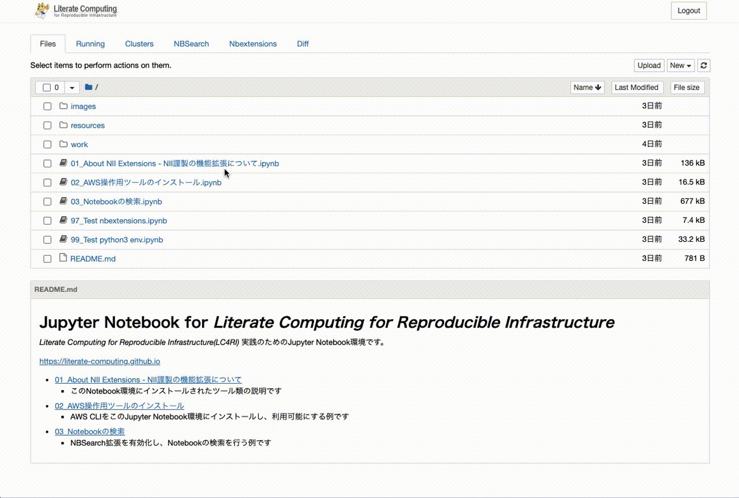Open the work folder link

(79, 144)
